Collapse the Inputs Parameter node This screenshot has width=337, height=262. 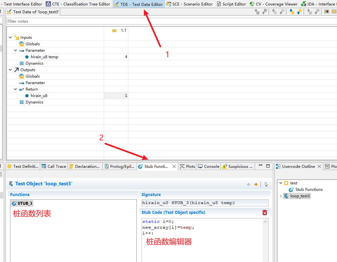(x=16, y=50)
